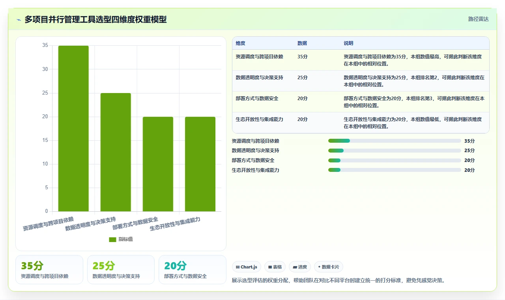505x300 pixels.
Task: Click the 35分 data card
Action: 49,270
